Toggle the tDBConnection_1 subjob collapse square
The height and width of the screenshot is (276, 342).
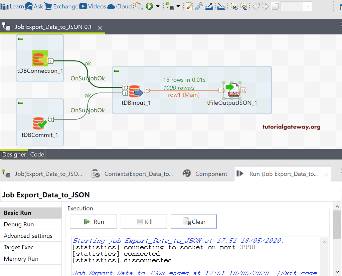(21, 39)
